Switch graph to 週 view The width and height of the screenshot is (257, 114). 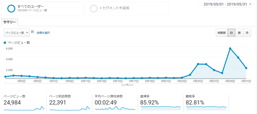(239, 33)
